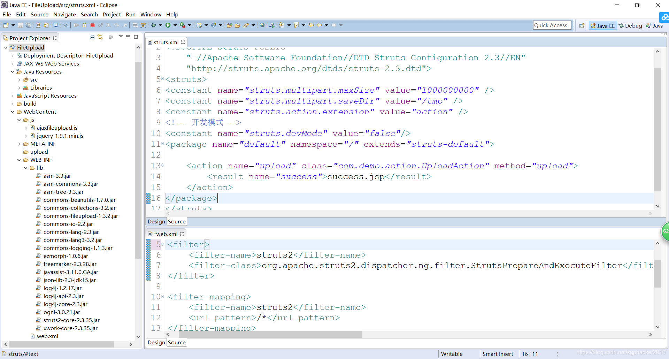Click the red Terminate icon
The height and width of the screenshot is (359, 669).
(x=92, y=25)
